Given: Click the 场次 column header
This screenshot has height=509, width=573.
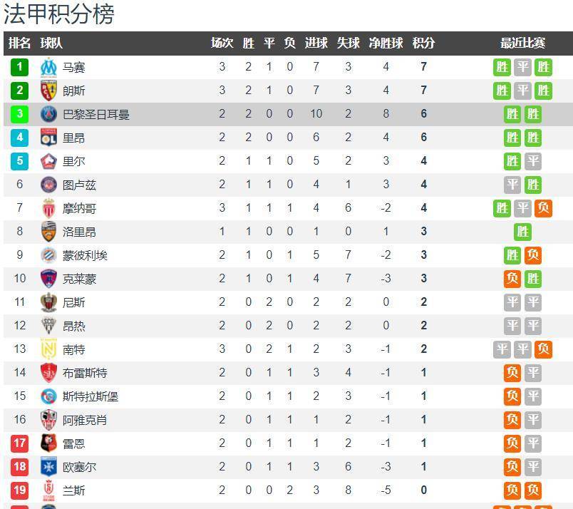Looking at the screenshot, I should click(222, 43).
